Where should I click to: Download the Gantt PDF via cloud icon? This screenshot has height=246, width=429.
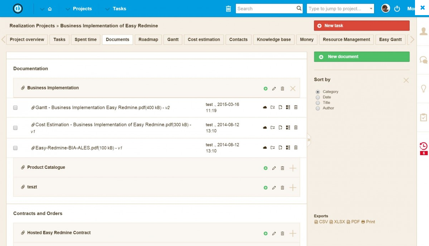[x=265, y=107]
